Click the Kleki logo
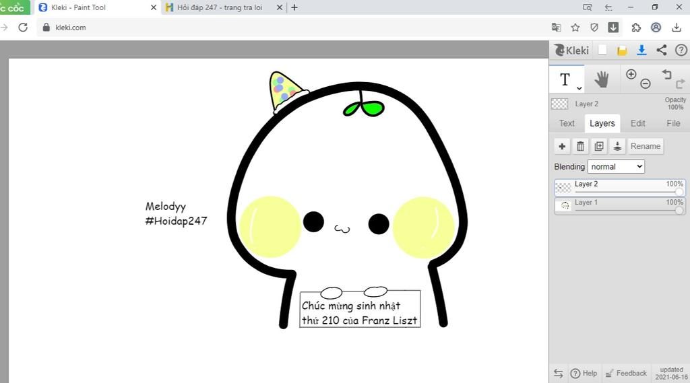 coord(571,50)
